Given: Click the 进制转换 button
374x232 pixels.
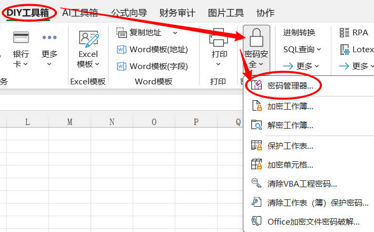Looking at the screenshot, I should coord(299,33).
